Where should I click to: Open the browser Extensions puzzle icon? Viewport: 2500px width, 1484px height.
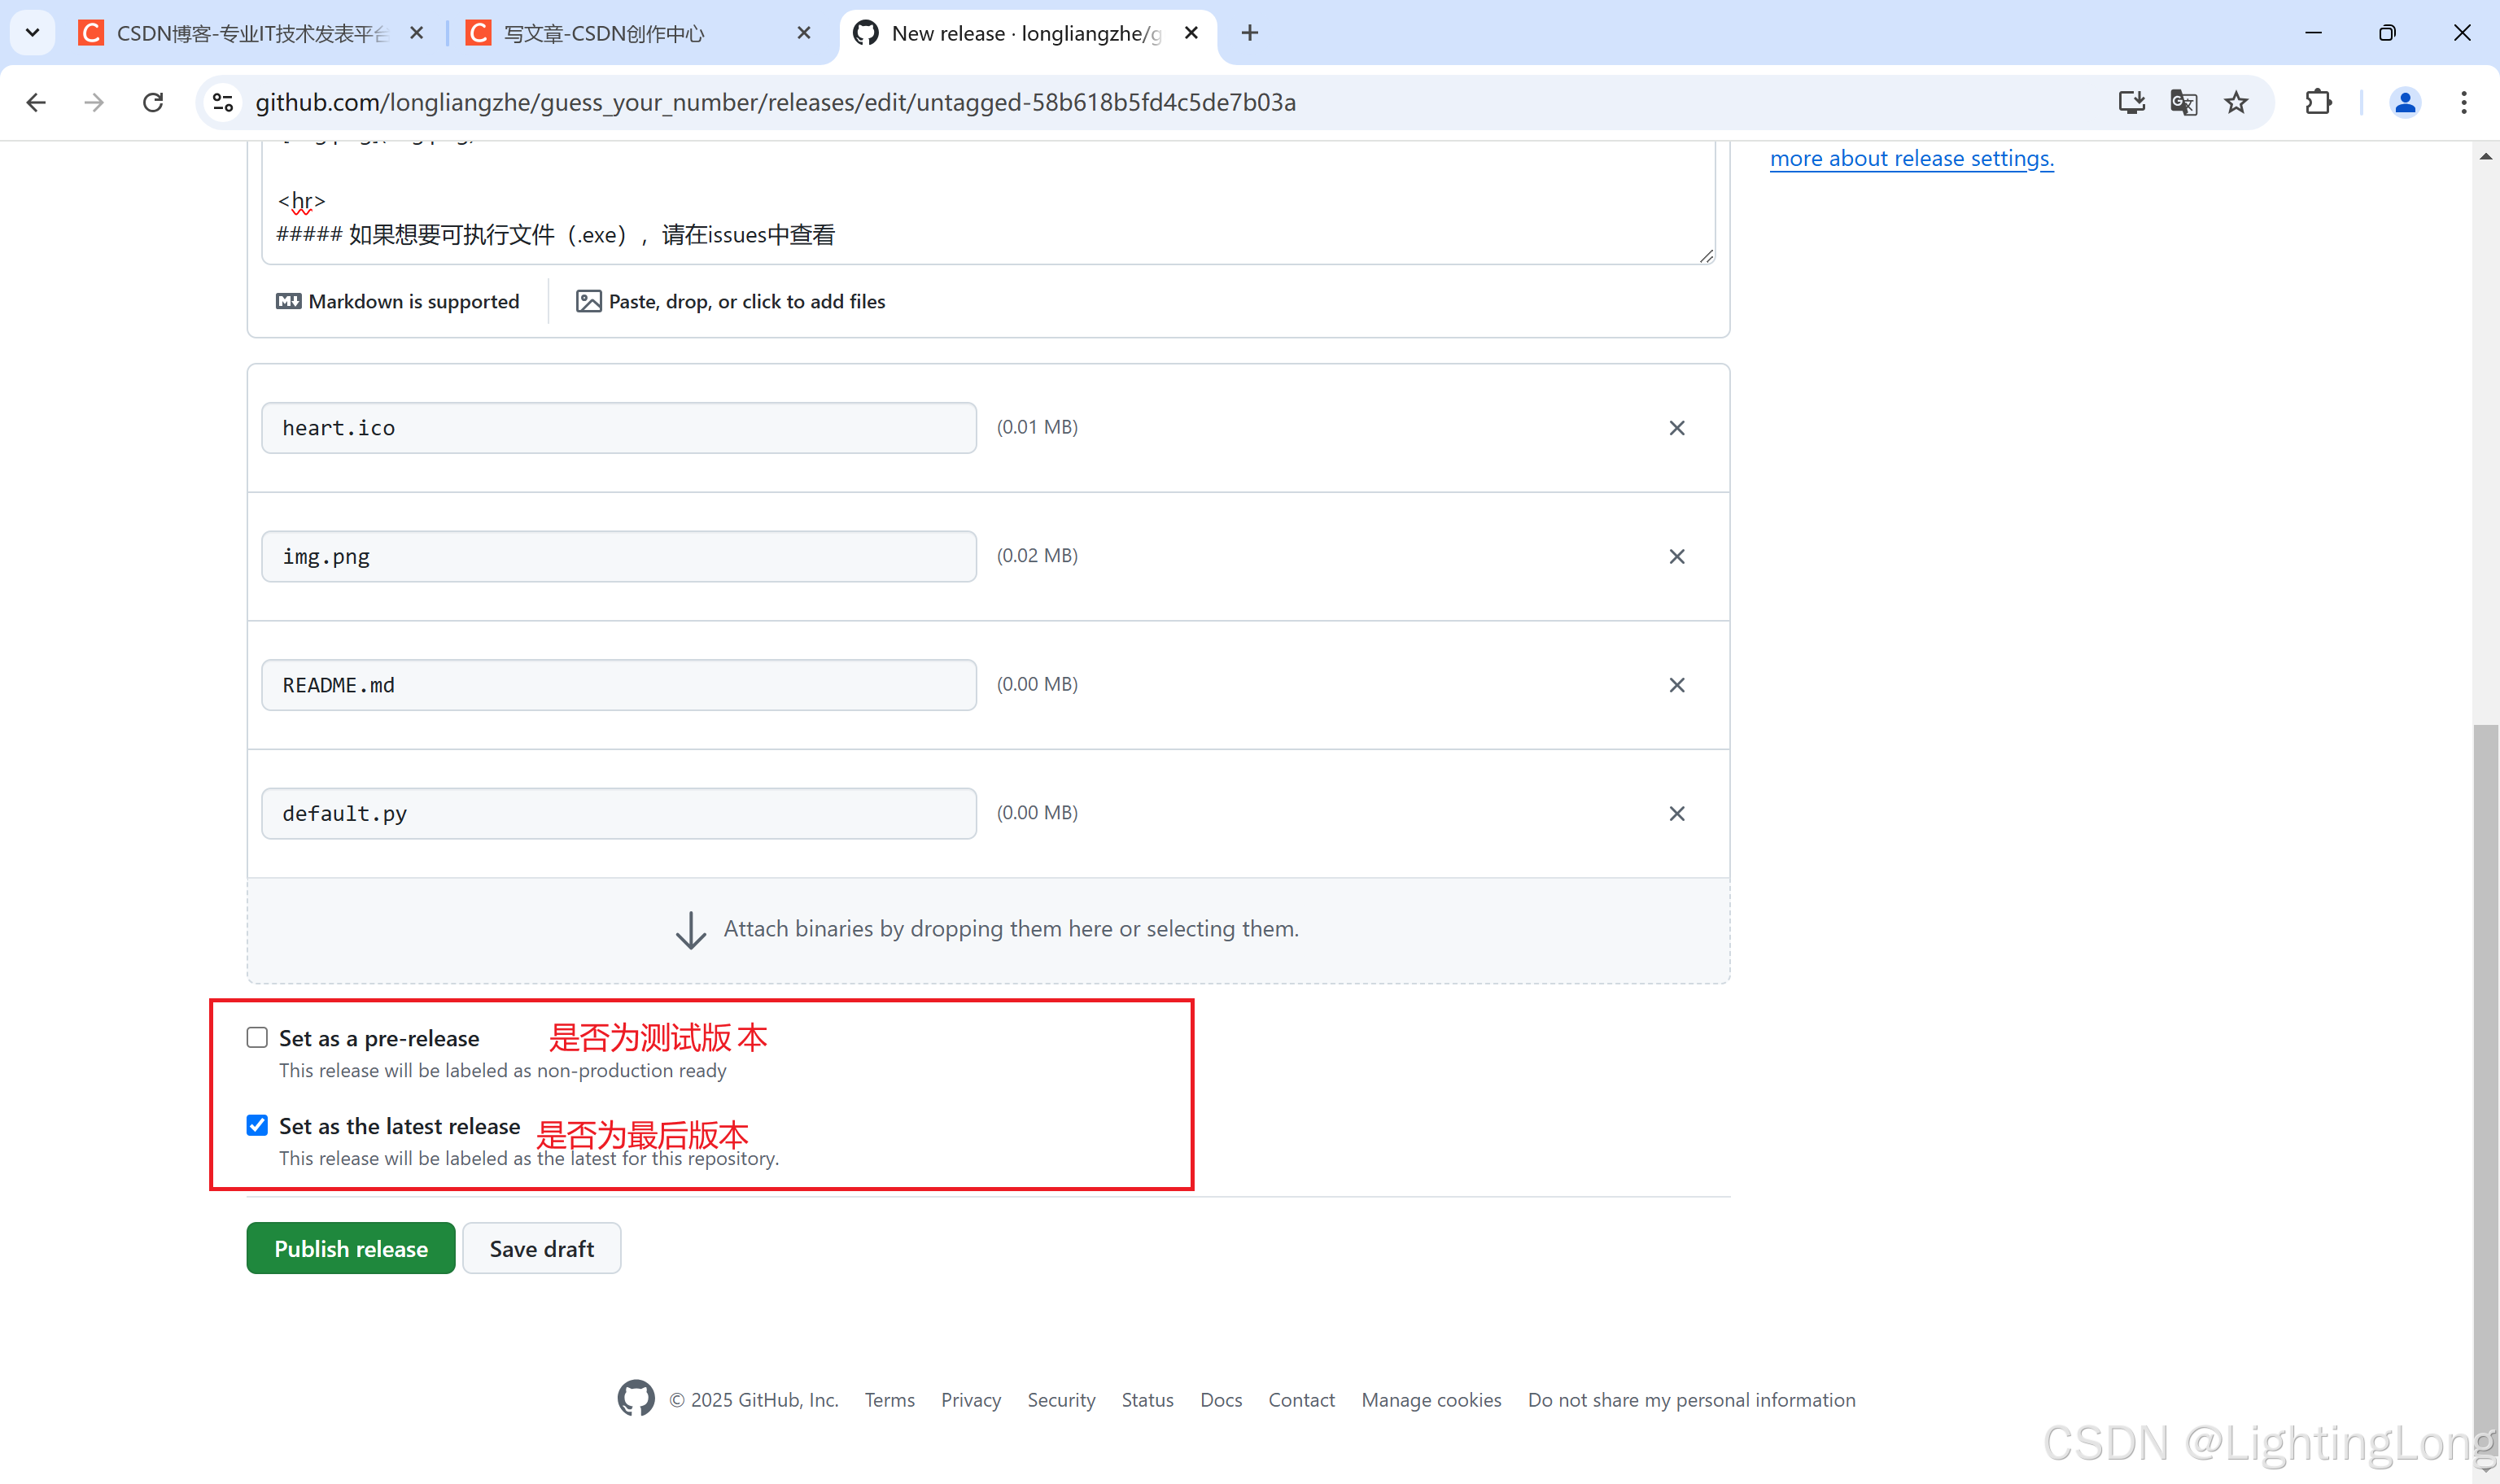pos(2317,102)
